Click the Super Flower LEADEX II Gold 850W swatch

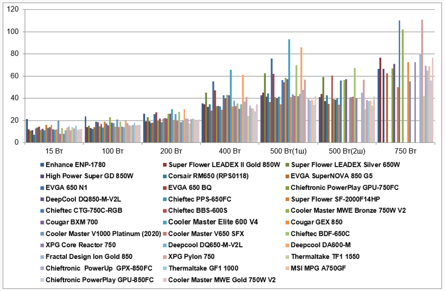165,165
